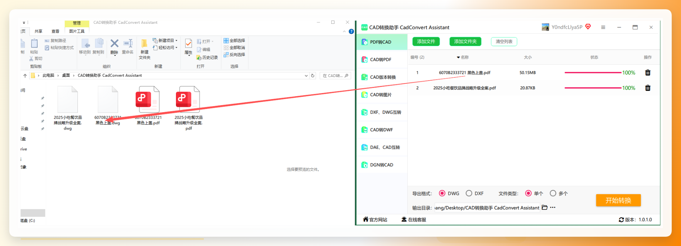
Task: Click 新建文件夹 in Explorer ribbon
Action: (144, 49)
